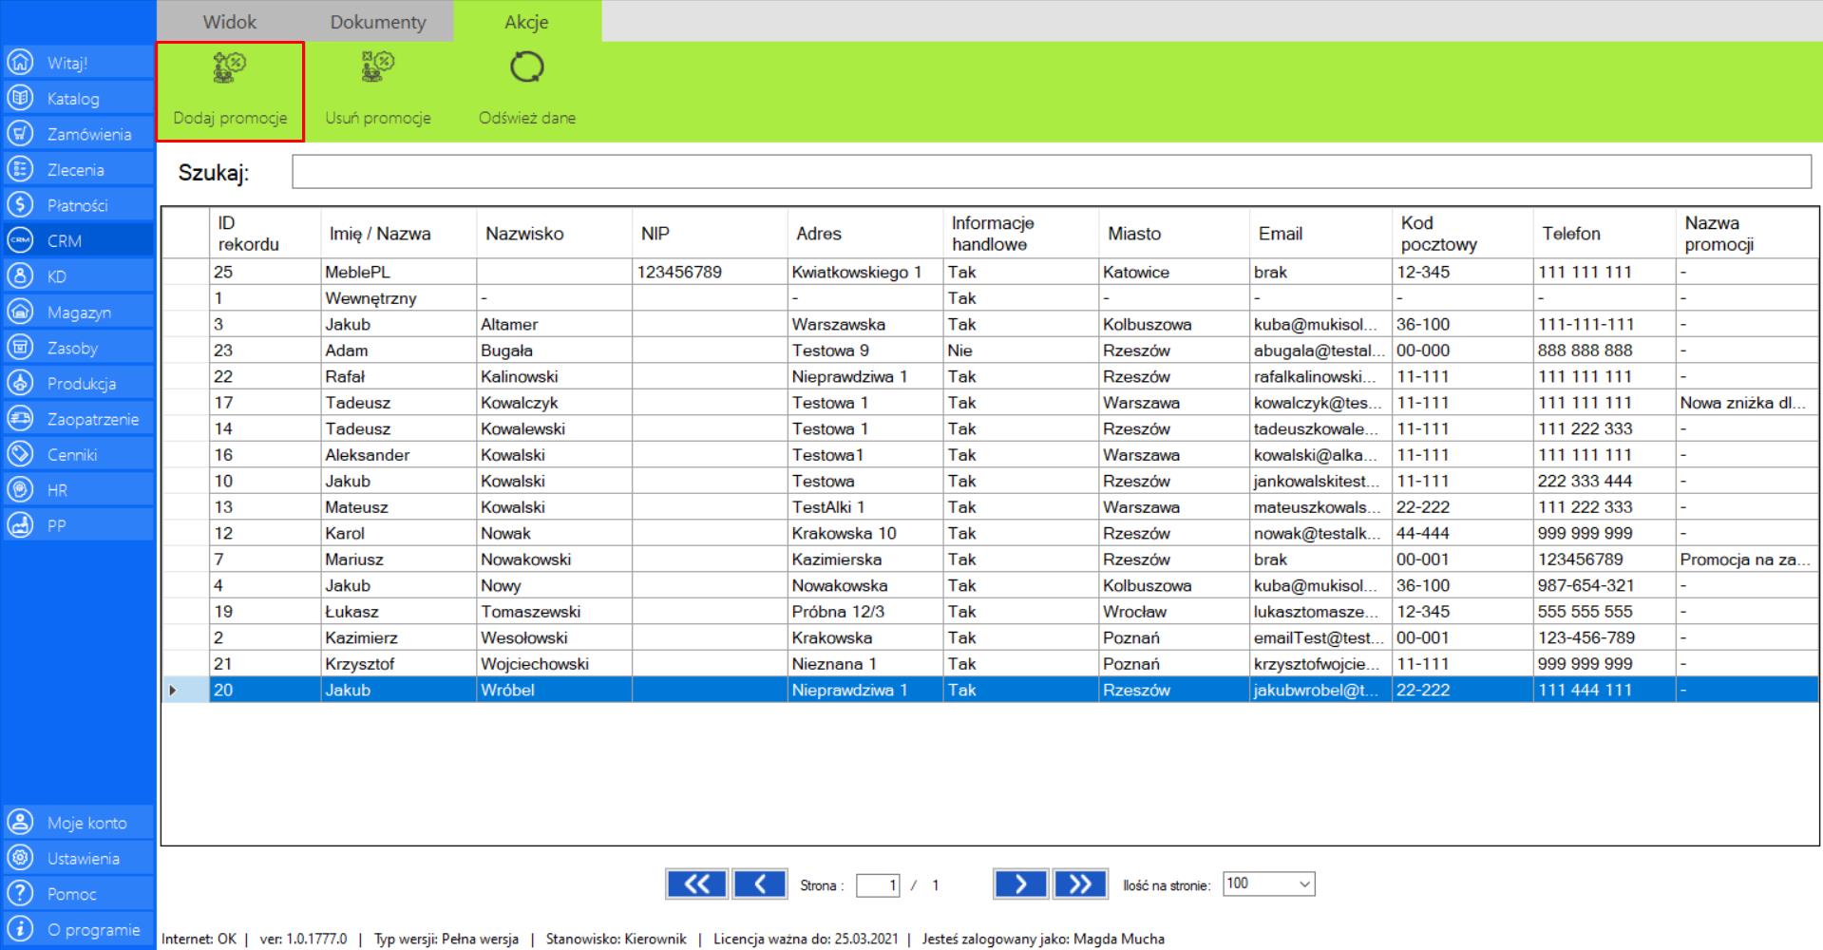The image size is (1823, 950).
Task: Open the HR sidebar icon
Action: click(20, 490)
